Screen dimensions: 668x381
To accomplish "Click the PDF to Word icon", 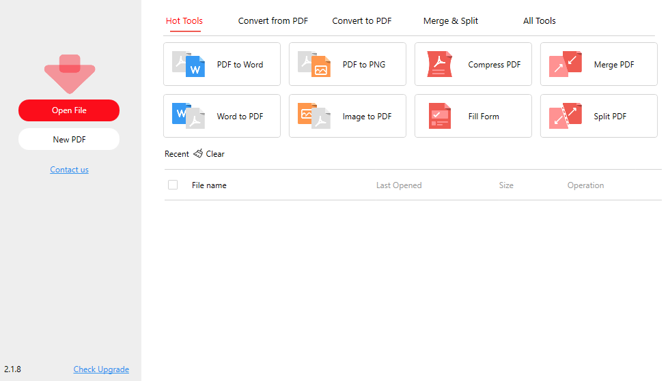I will click(189, 64).
